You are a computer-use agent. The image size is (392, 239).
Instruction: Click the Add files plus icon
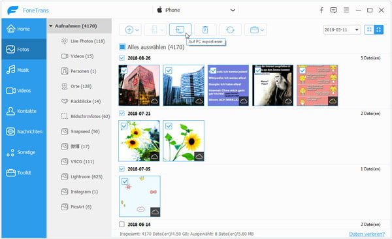129,30
